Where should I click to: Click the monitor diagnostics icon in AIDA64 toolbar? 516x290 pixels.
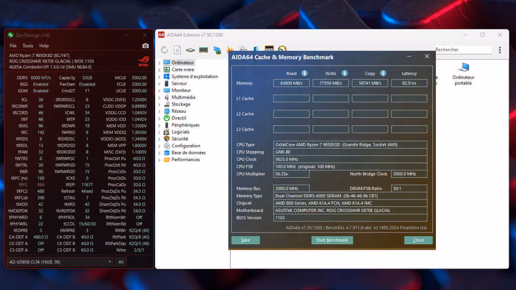click(217, 50)
